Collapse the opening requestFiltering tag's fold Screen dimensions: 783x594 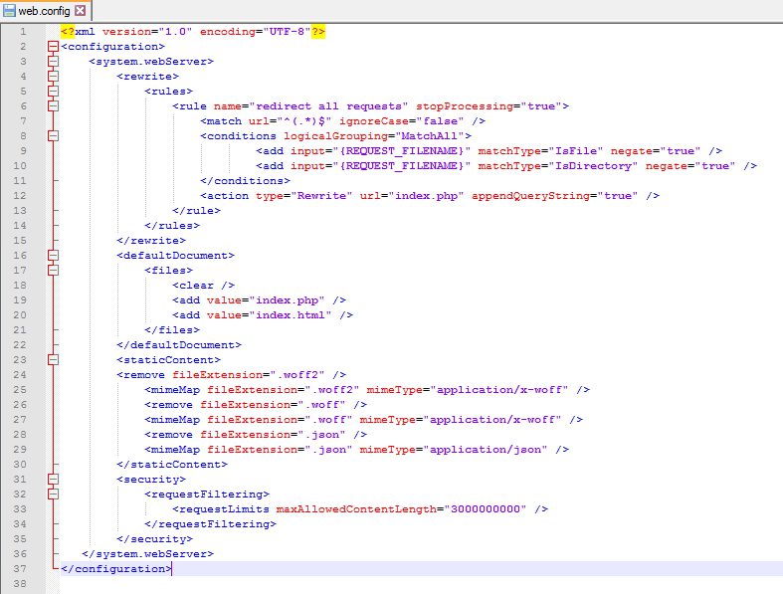pos(54,495)
